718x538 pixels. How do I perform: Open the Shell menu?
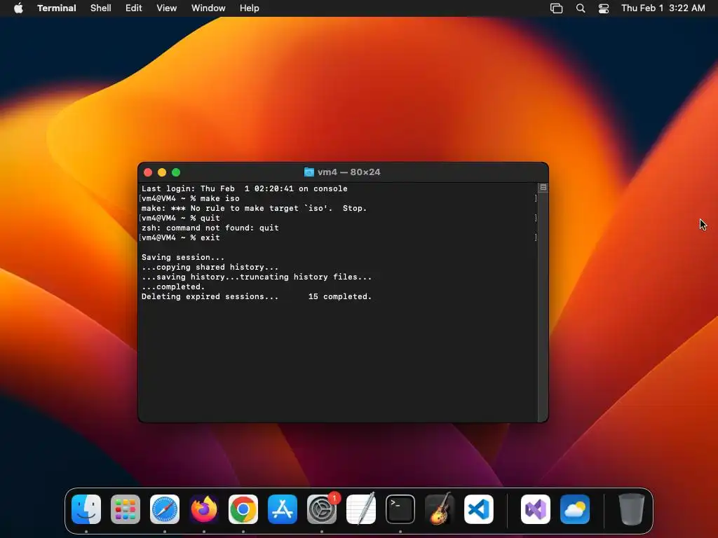coord(101,8)
